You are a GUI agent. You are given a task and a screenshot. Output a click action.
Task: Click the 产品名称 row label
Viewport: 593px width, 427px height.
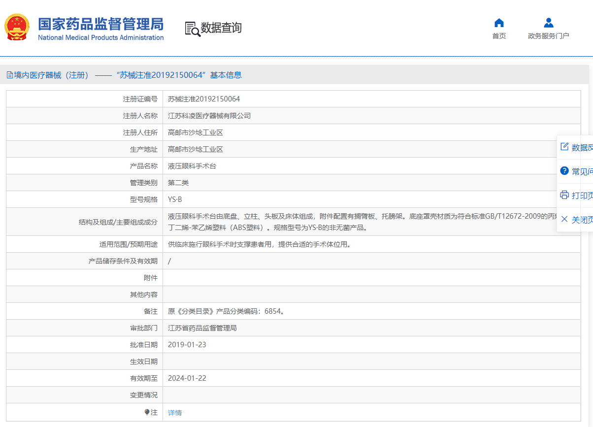tap(144, 166)
